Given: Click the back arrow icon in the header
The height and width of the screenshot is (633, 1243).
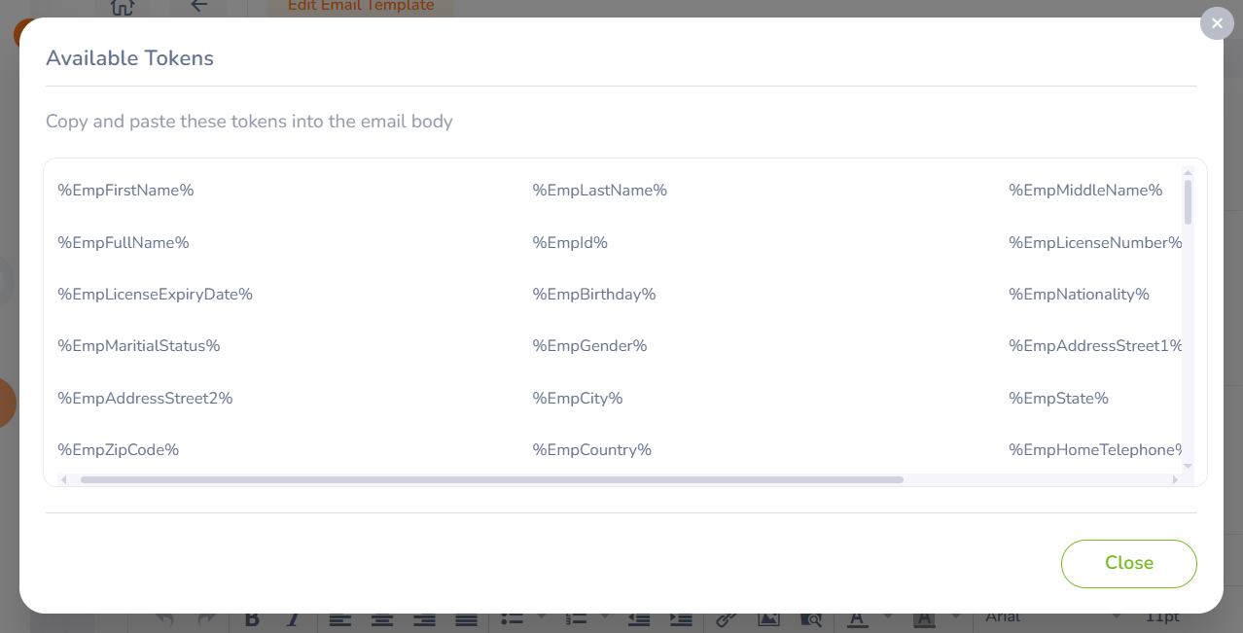Looking at the screenshot, I should pyautogui.click(x=199, y=7).
